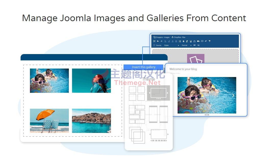This screenshot has height=164, width=257.
Task: Select the grid gallery theme
Action: pos(137,93)
